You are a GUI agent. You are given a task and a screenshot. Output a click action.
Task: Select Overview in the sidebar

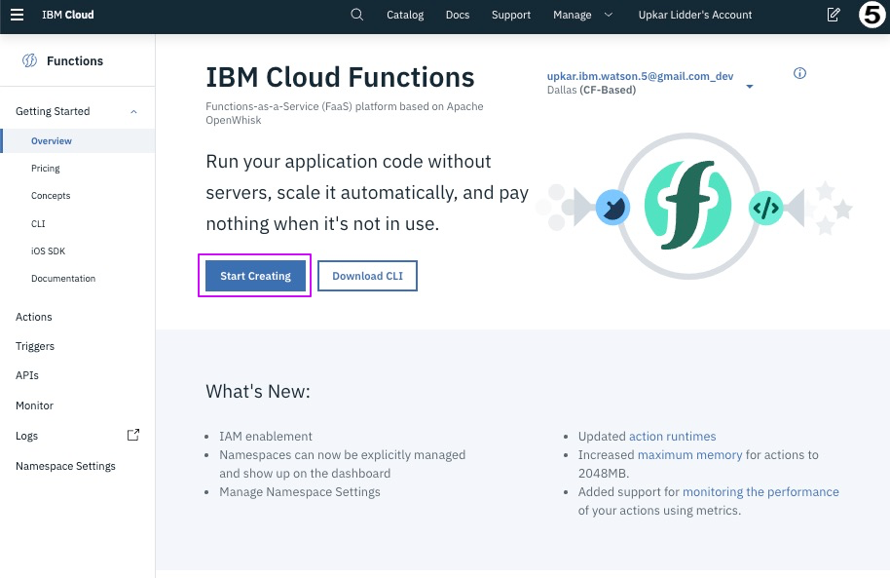[x=78, y=141]
